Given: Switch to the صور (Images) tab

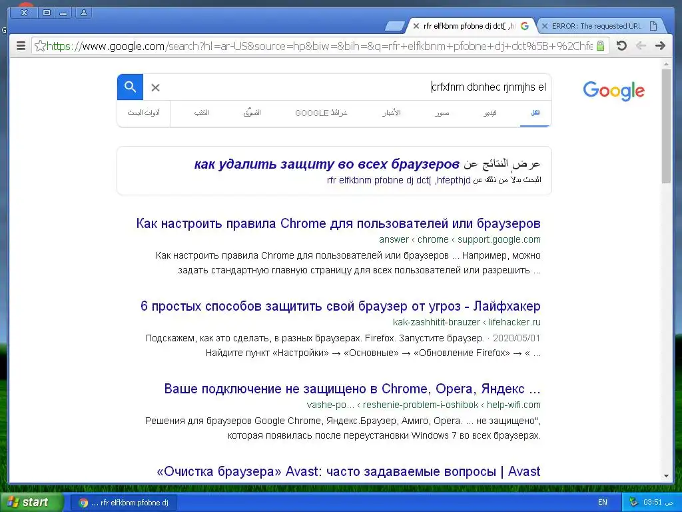Looking at the screenshot, I should click(x=442, y=113).
